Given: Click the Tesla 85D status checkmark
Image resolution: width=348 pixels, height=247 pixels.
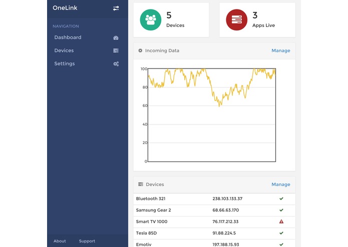Looking at the screenshot, I should tap(281, 233).
